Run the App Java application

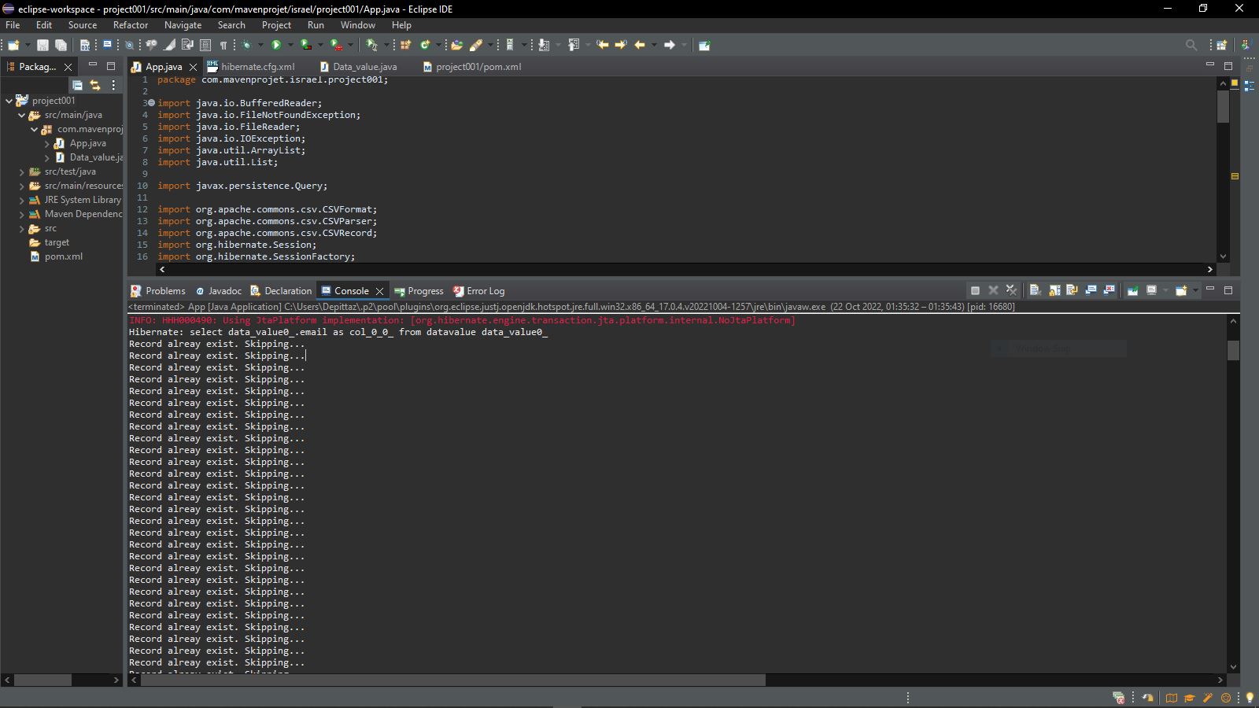(x=275, y=45)
